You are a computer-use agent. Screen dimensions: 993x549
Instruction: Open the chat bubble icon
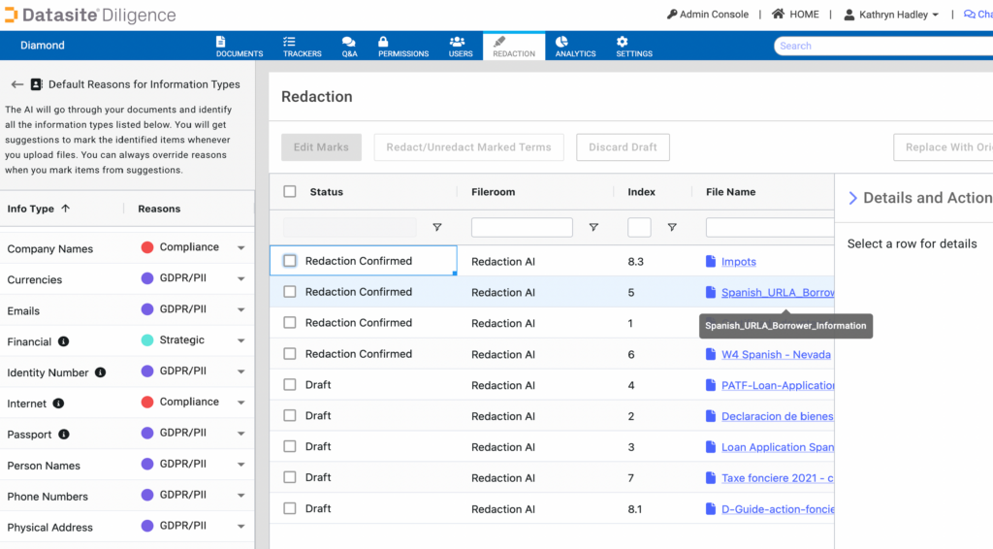point(969,14)
